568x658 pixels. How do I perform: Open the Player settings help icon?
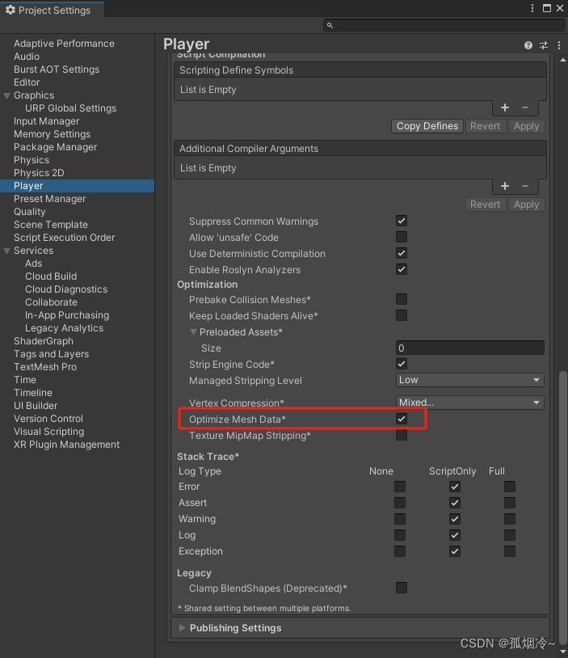click(x=528, y=45)
